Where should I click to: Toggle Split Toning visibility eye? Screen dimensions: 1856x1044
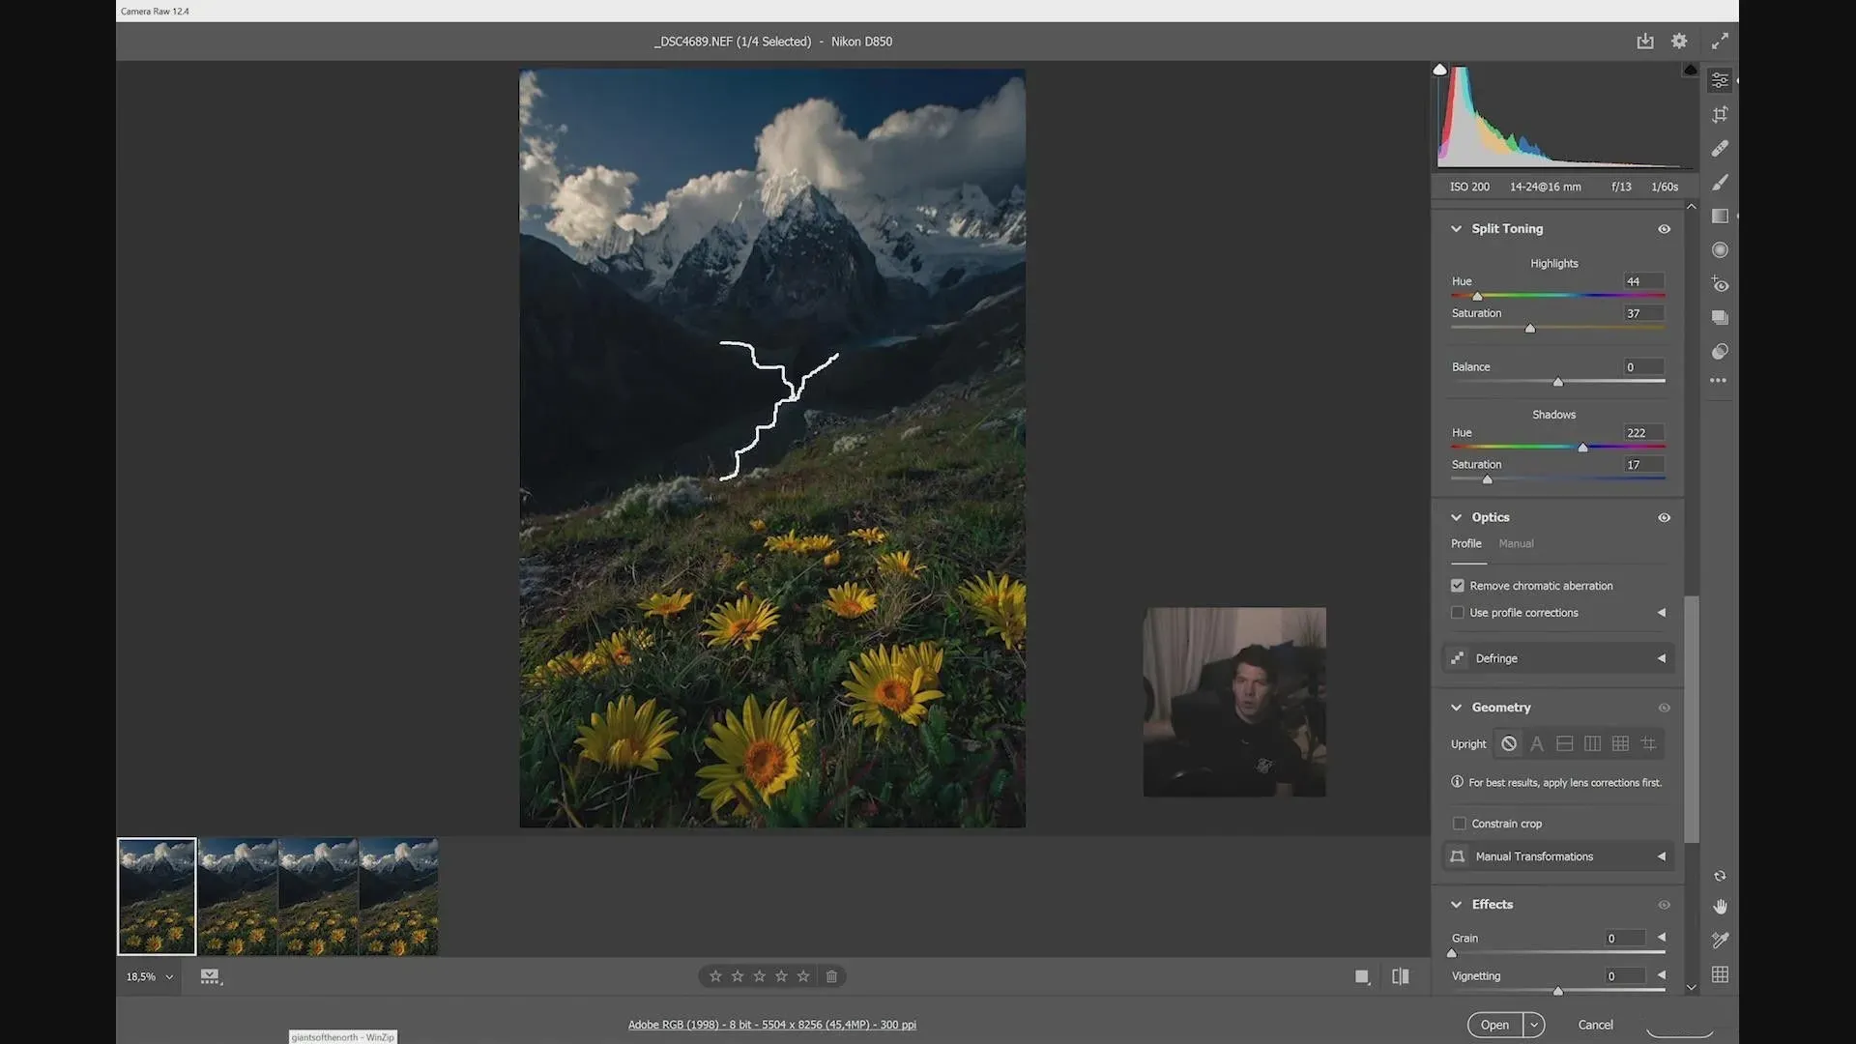tap(1665, 229)
